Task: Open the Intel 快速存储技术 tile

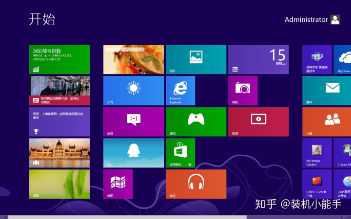Action: pyautogui.click(x=317, y=59)
